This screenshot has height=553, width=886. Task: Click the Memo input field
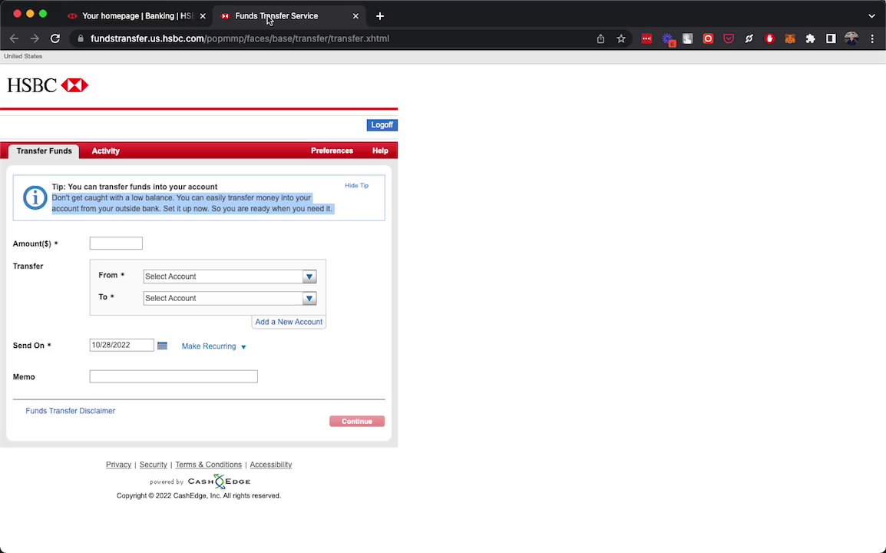(x=174, y=376)
